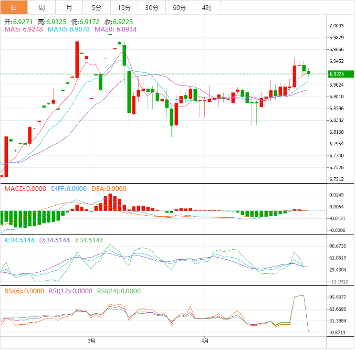Click the DIFF:0.0000 indicator label

click(x=69, y=189)
